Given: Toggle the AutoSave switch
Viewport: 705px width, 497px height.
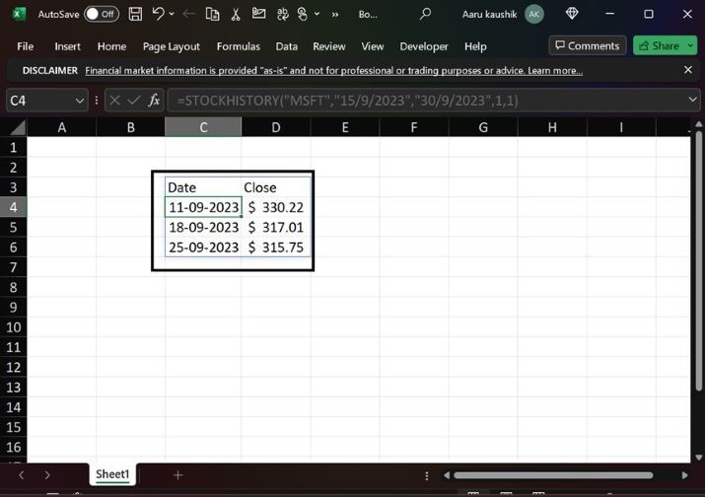Looking at the screenshot, I should point(102,14).
